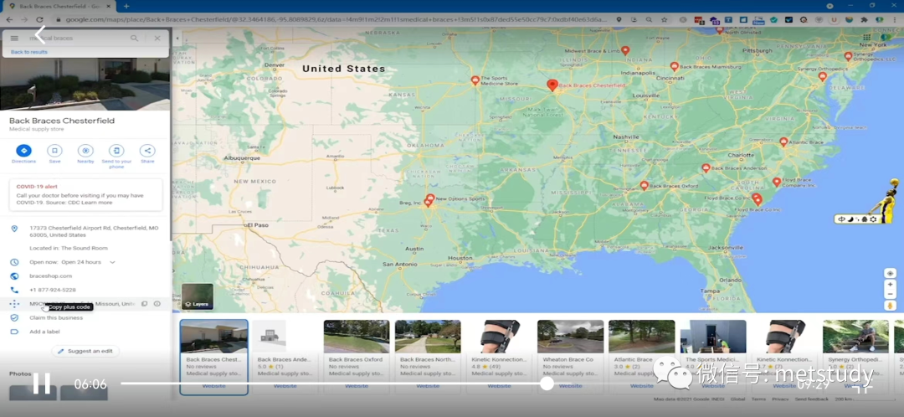Click 'Add a label'
This screenshot has width=904, height=417.
tap(44, 332)
